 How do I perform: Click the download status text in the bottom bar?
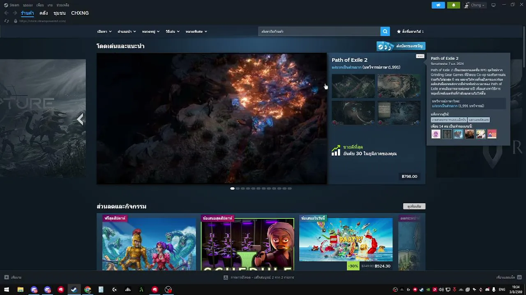coord(262,277)
